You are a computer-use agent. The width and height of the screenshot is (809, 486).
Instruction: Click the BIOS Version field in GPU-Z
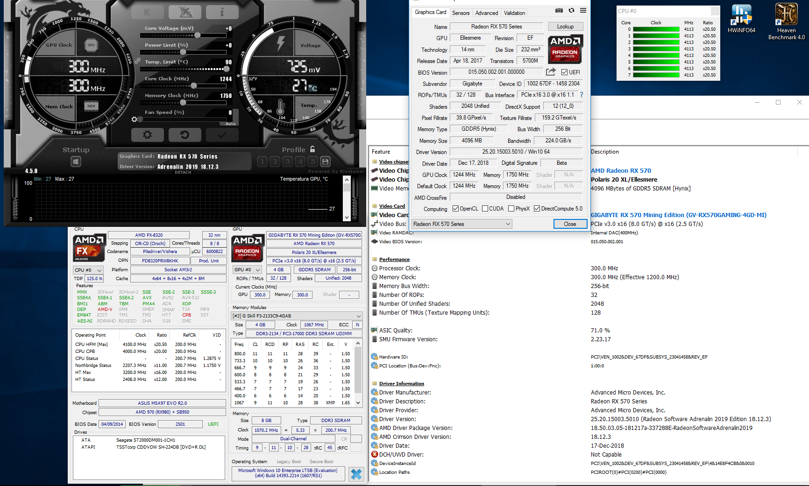click(497, 72)
